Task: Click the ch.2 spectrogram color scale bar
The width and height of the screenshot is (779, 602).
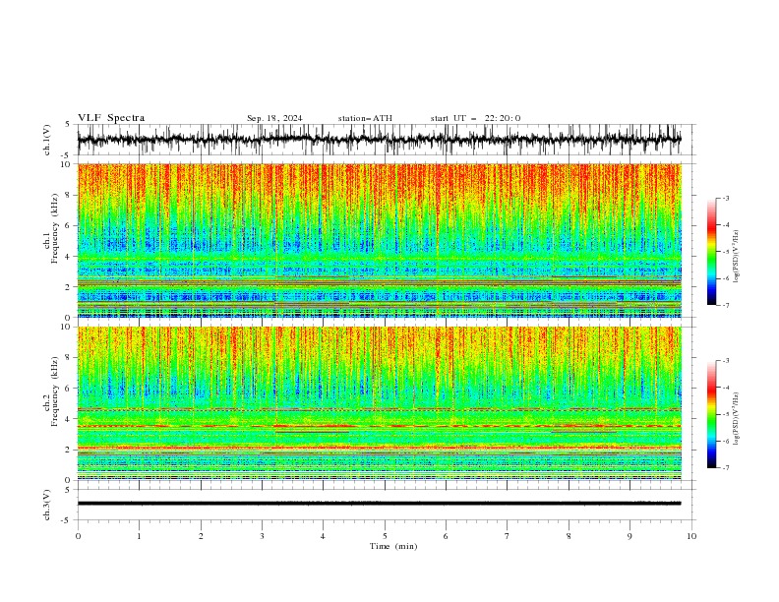Action: tap(712, 414)
